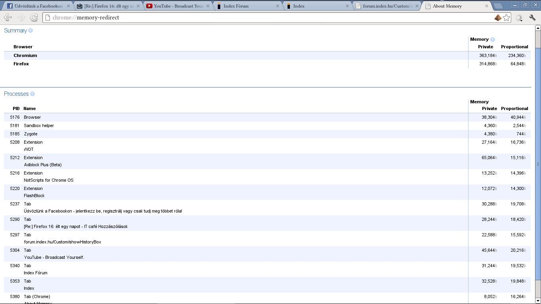The width and height of the screenshot is (541, 304).
Task: Click the help icon next to Summary
Action: [x=30, y=30]
